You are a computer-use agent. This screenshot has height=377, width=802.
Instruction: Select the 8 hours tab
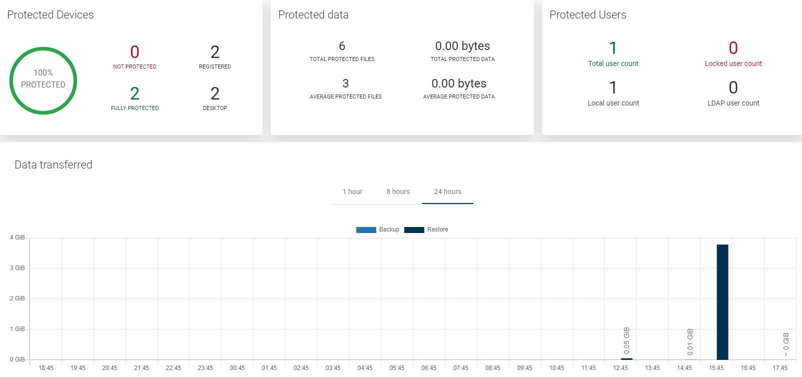pos(397,191)
